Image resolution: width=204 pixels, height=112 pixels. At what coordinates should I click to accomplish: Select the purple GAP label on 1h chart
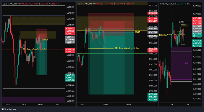(187, 63)
